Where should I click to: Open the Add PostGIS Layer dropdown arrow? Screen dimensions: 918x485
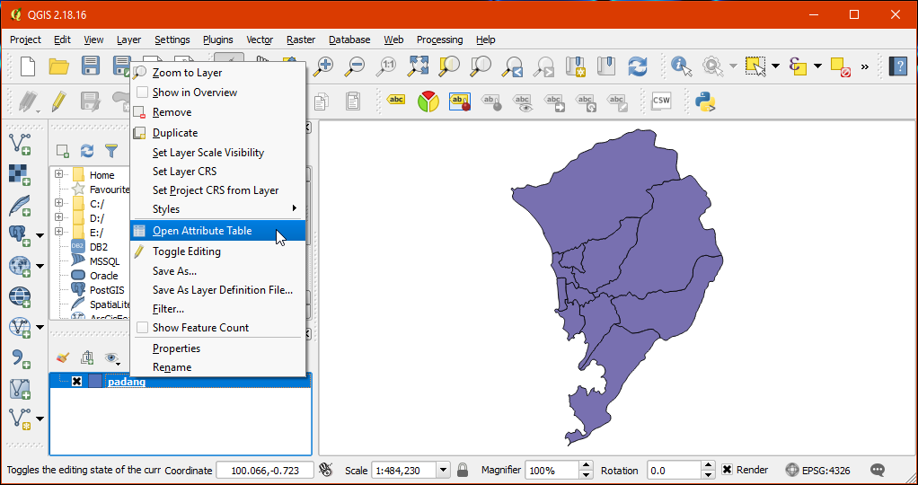[40, 235]
